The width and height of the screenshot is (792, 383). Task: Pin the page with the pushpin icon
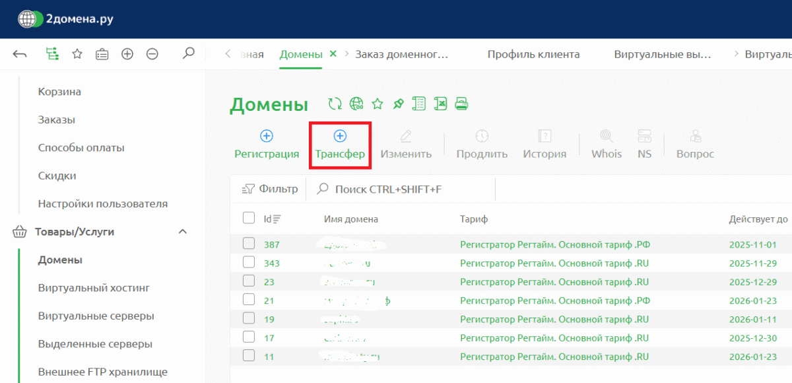(398, 104)
